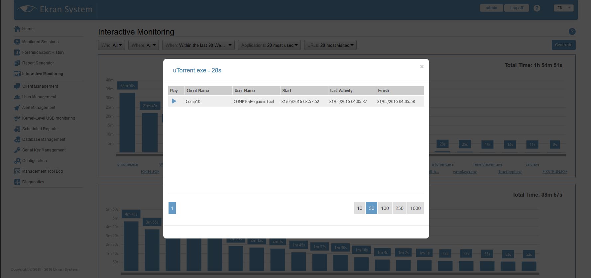The width and height of the screenshot is (591, 278).
Task: Click the admin button
Action: pyautogui.click(x=491, y=8)
